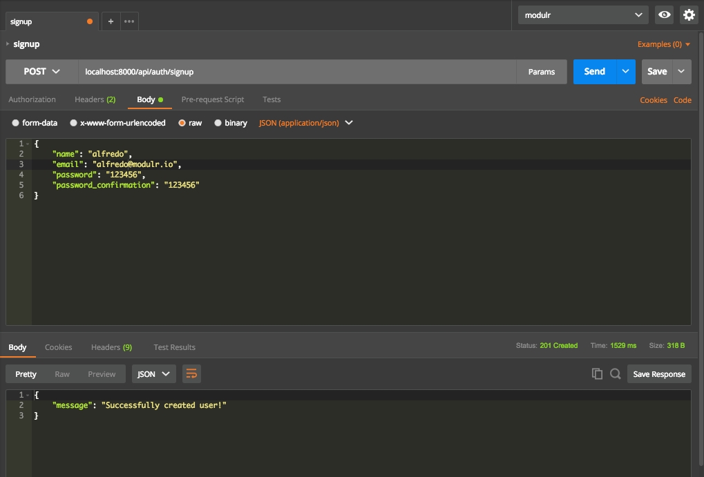
Task: Select the x-www-form-urlencoded radio option
Action: [74, 123]
